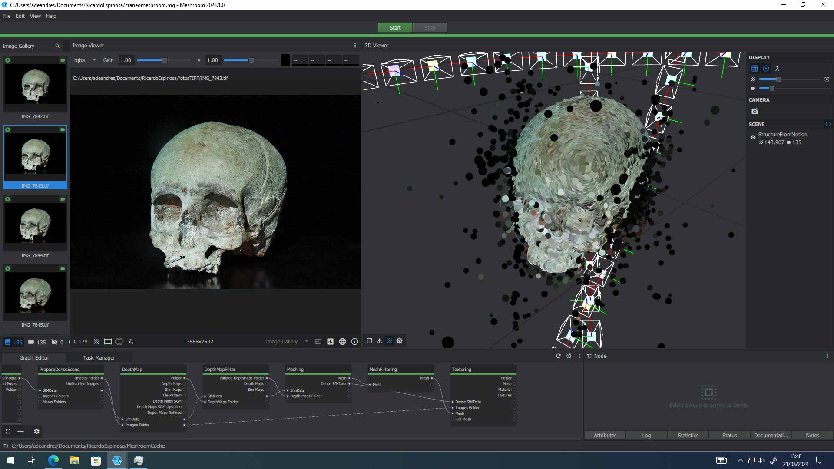Click the image count filter showing 135

pos(13,342)
